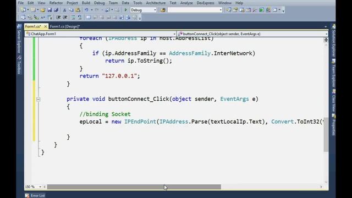Viewport: 352px width, 198px height.
Task: Save the current file with Save icon
Action: click(x=50, y=10)
